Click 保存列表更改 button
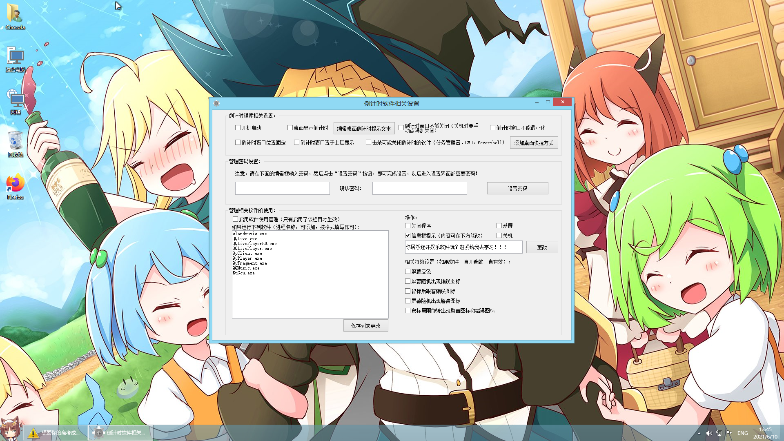 pos(365,326)
